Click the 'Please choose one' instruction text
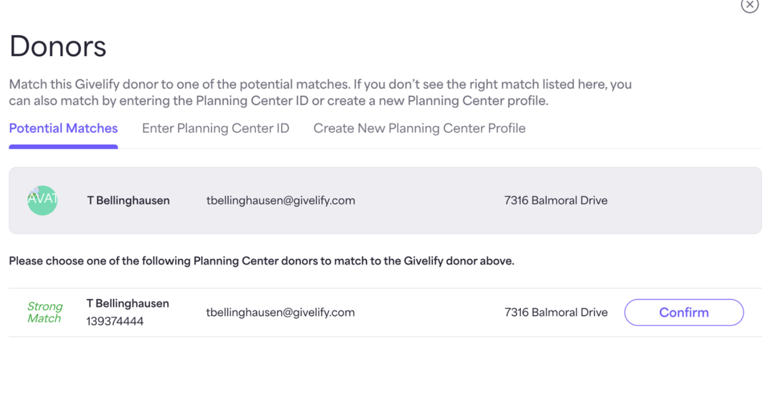769x399 pixels. pos(261,262)
